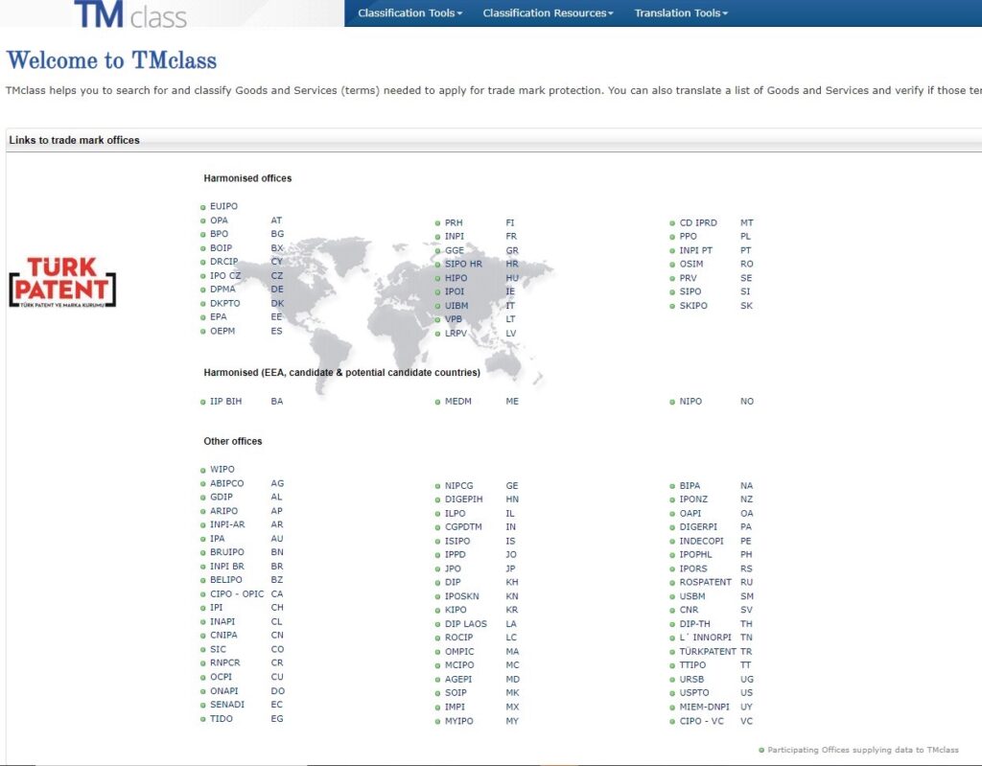Go to the CIPO - OPIC link
The image size is (982, 766).
(x=237, y=594)
